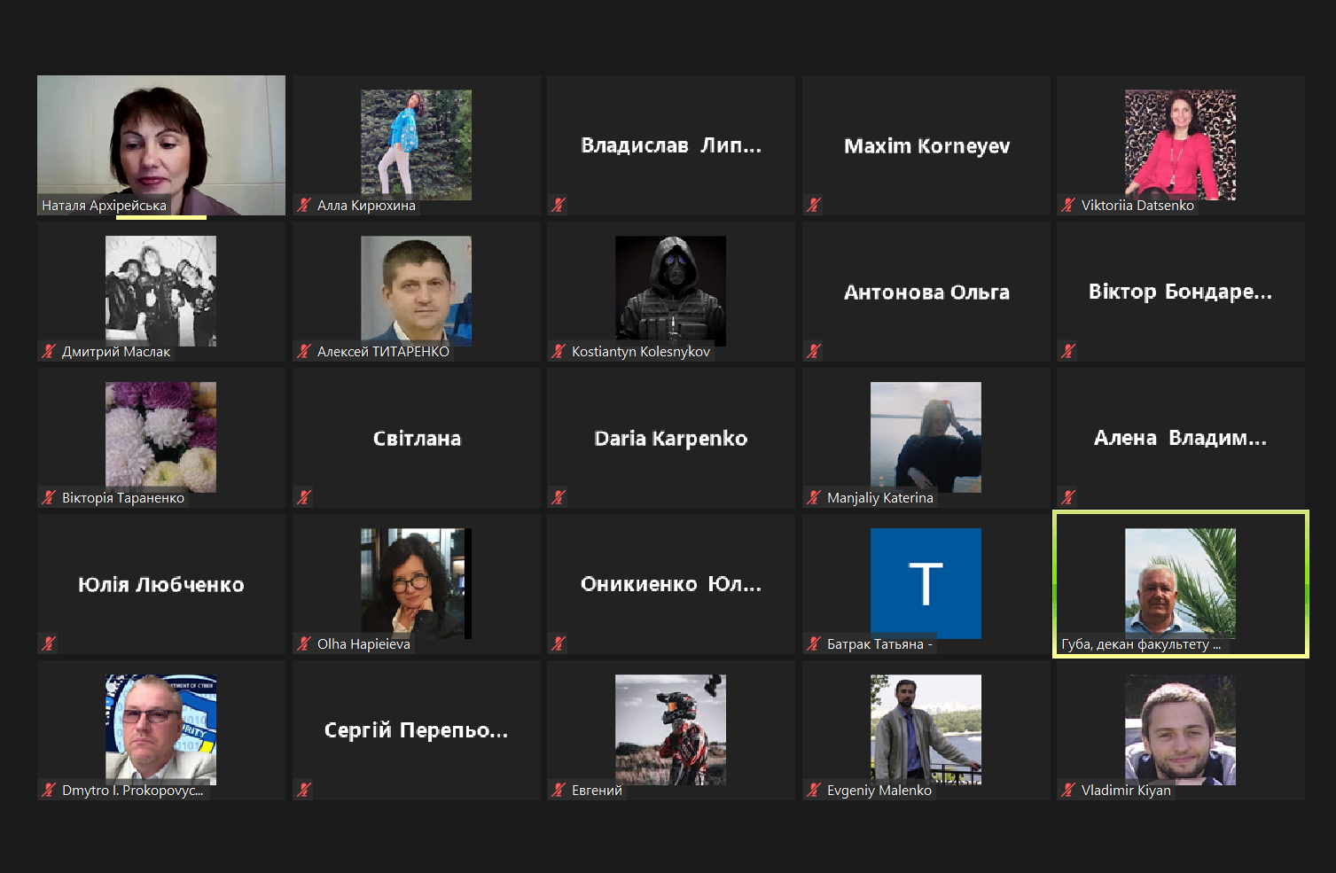The width and height of the screenshot is (1336, 873).
Task: Click muted mic icon beside Vladimir Kiyan
Action: (x=1068, y=790)
